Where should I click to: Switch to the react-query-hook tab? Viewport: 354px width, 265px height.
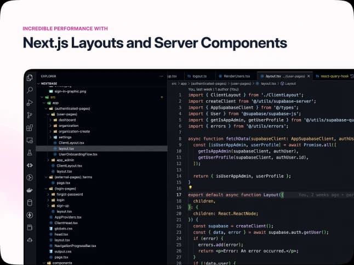(334, 76)
